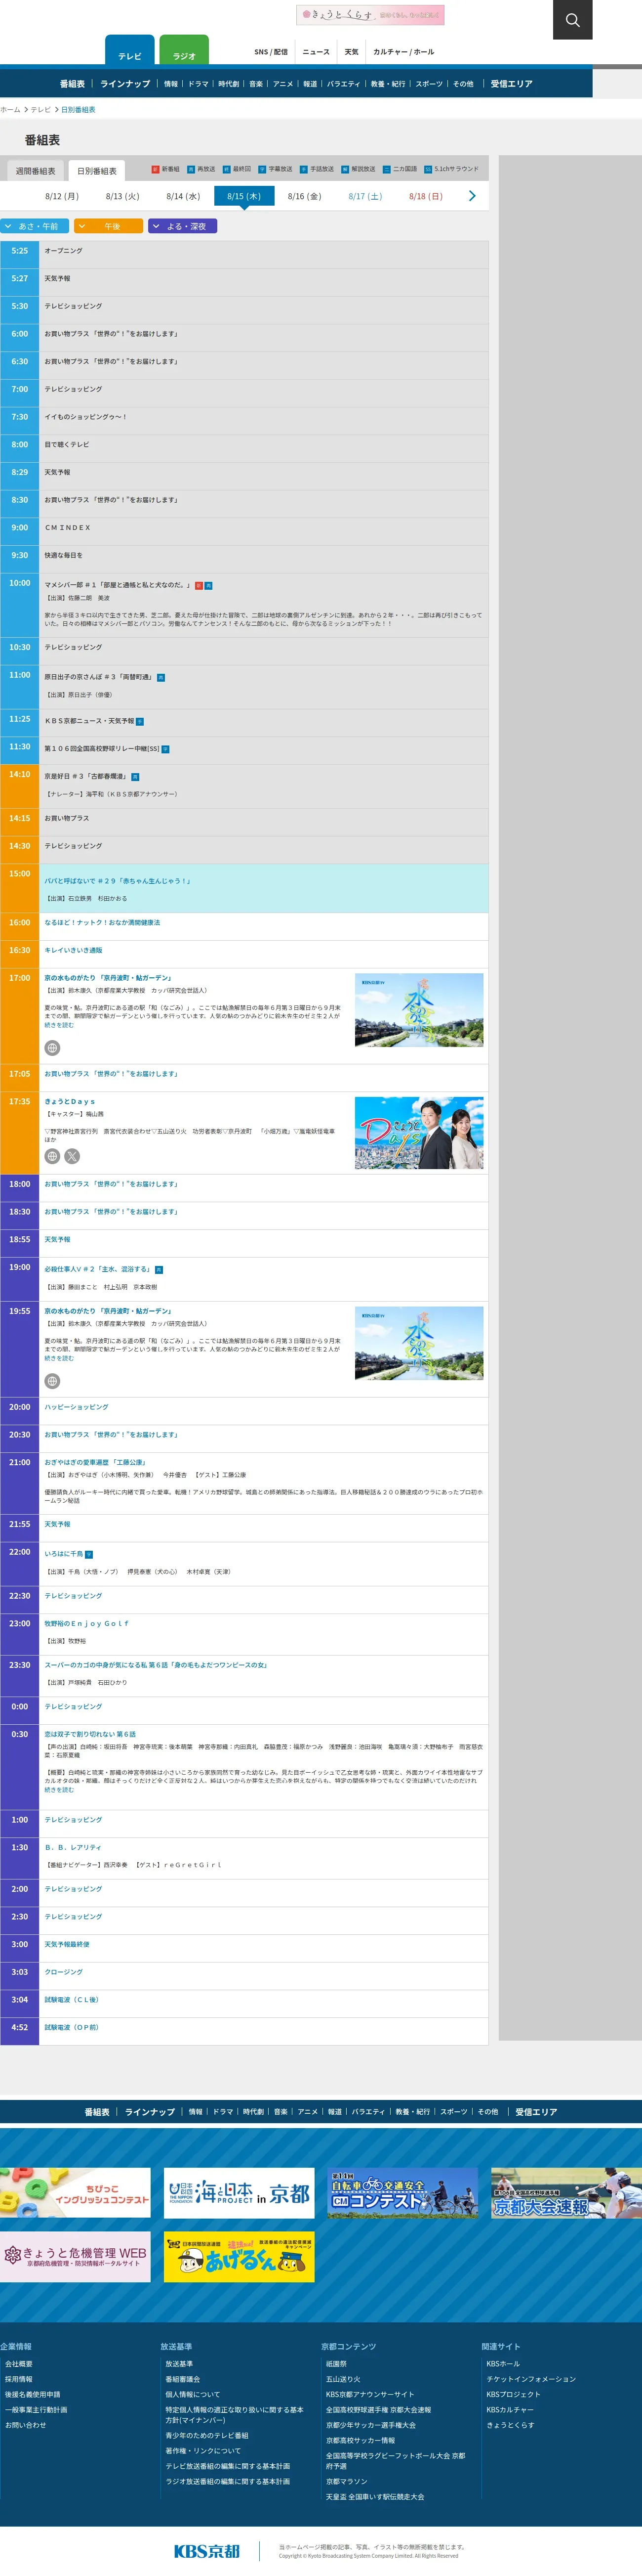Open カルチャー / ホール in the header menu
The image size is (642, 2576).
[x=403, y=52]
